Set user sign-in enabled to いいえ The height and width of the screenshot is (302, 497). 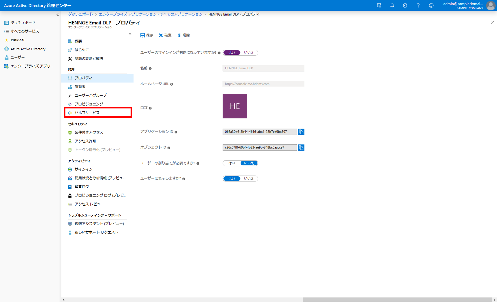click(x=249, y=53)
